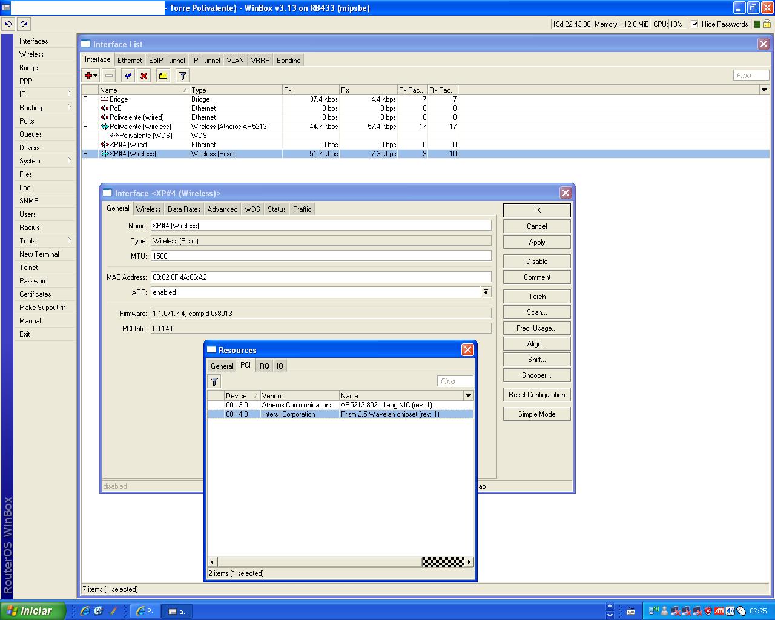Screen dimensions: 775x620
Task: Click the Torch button
Action: point(537,297)
